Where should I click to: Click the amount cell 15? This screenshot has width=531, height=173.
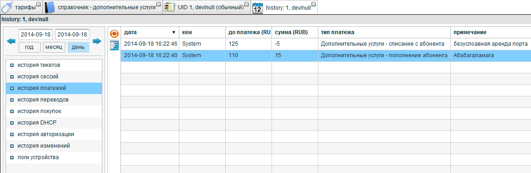pos(295,55)
